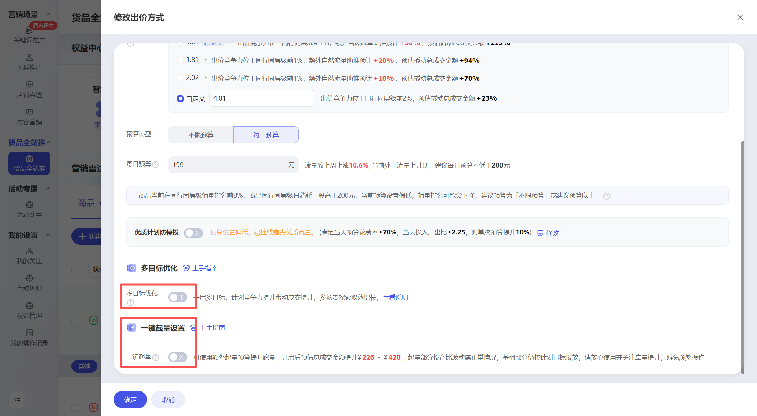Turn on 多目标优化

[177, 297]
